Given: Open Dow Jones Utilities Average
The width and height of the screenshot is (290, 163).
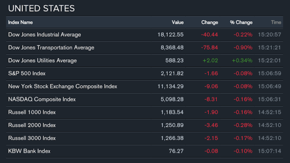Looking at the screenshot, I should click(42, 60).
